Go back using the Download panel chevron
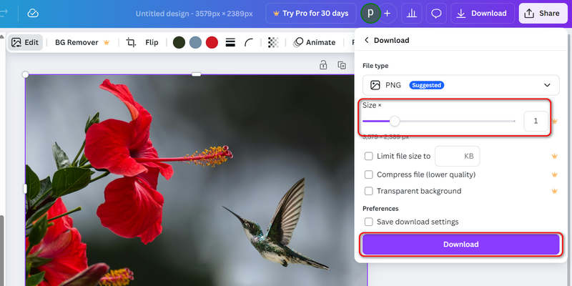The width and height of the screenshot is (572, 286). 367,40
